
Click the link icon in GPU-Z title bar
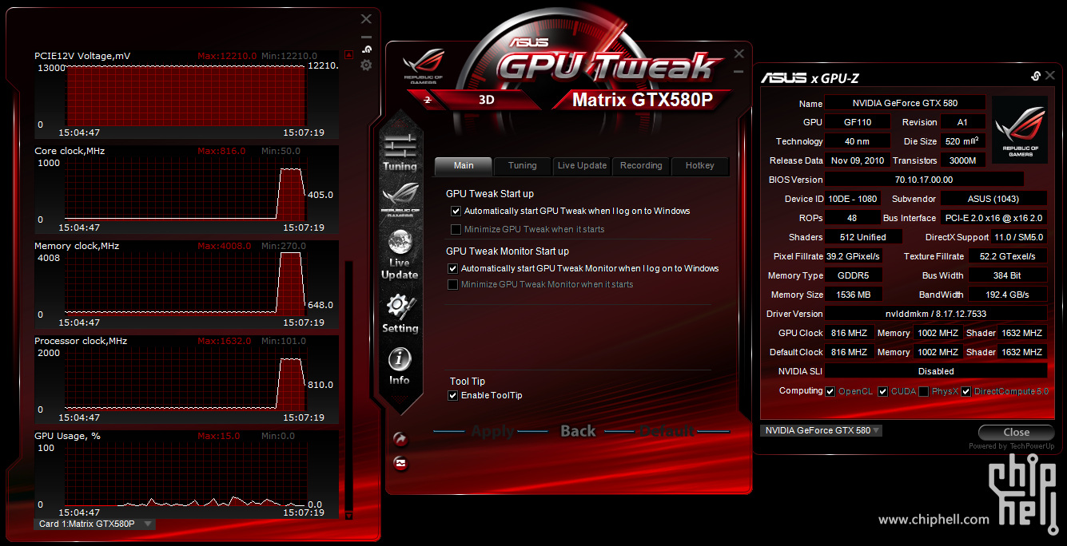point(1035,76)
